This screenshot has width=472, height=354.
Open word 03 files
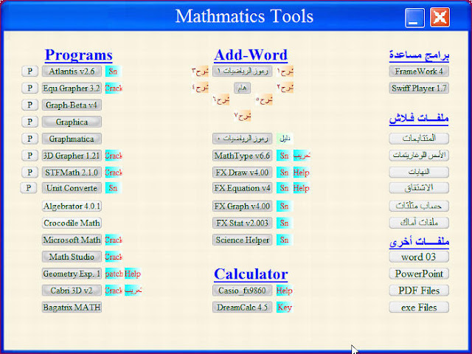[419, 257]
